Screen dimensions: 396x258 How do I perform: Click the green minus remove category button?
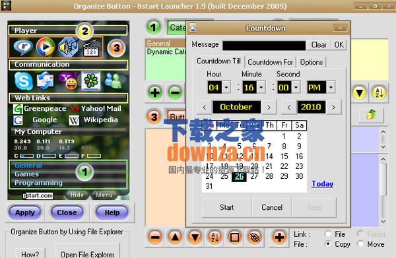pos(175,92)
